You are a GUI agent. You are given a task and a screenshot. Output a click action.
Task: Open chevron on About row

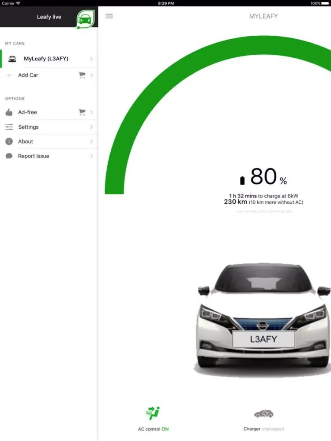coord(91,142)
